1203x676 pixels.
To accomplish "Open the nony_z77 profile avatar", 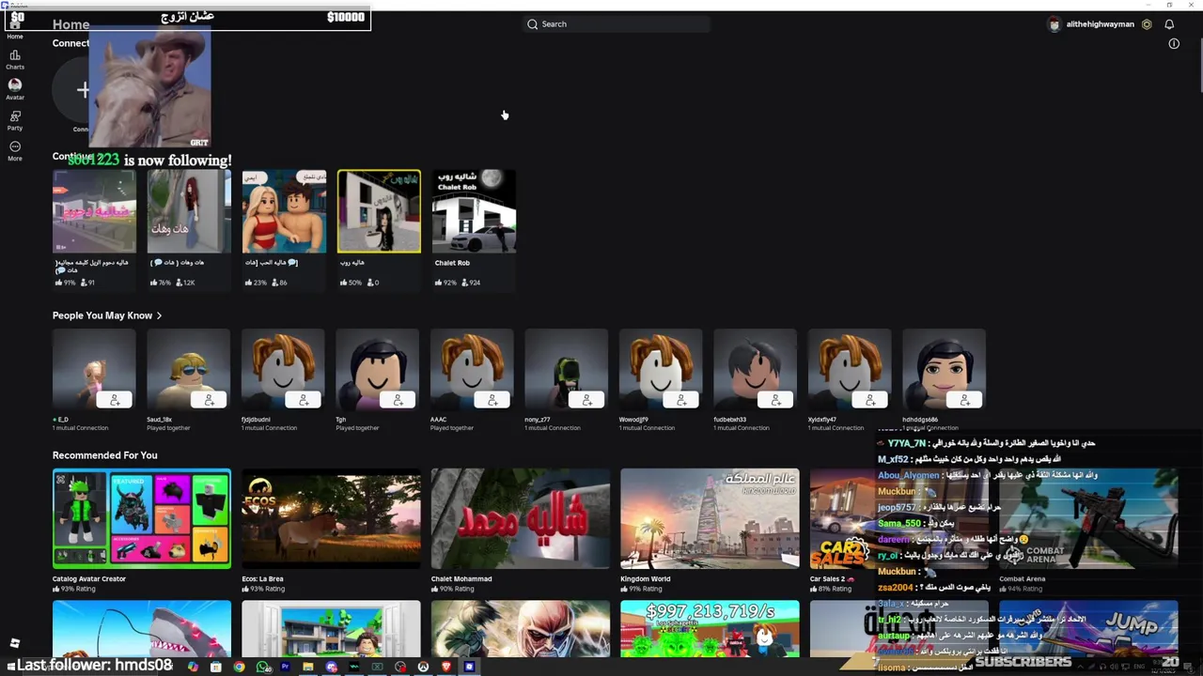I will point(567,371).
